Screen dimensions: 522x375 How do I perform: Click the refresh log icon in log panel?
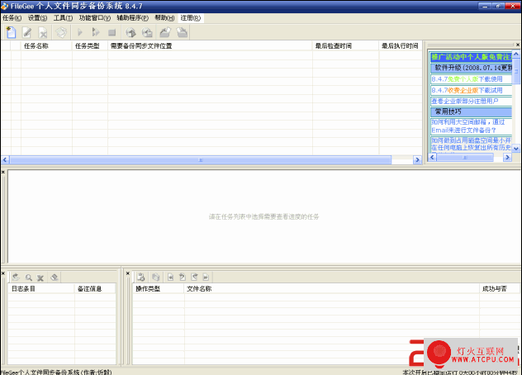tap(16, 277)
